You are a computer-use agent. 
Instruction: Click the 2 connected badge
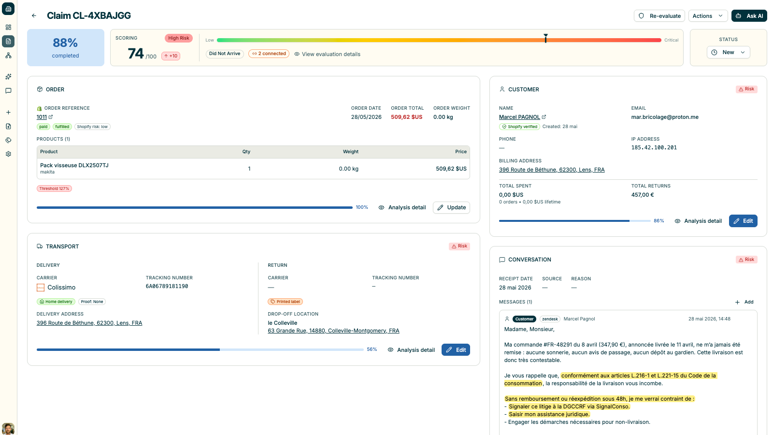click(269, 54)
